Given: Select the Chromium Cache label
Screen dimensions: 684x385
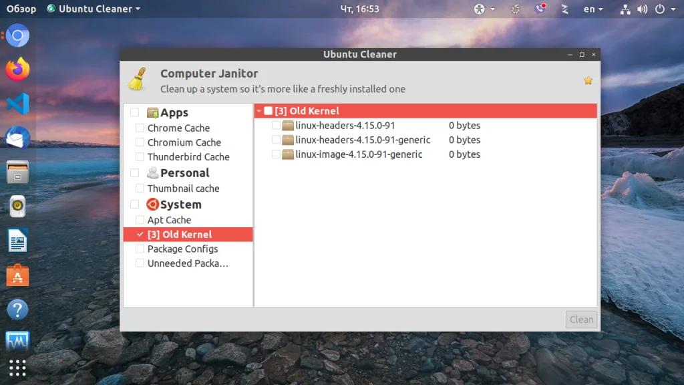Looking at the screenshot, I should click(184, 142).
